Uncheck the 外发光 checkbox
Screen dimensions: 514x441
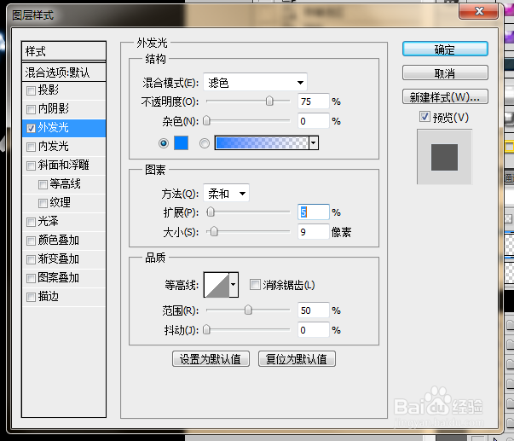31,128
